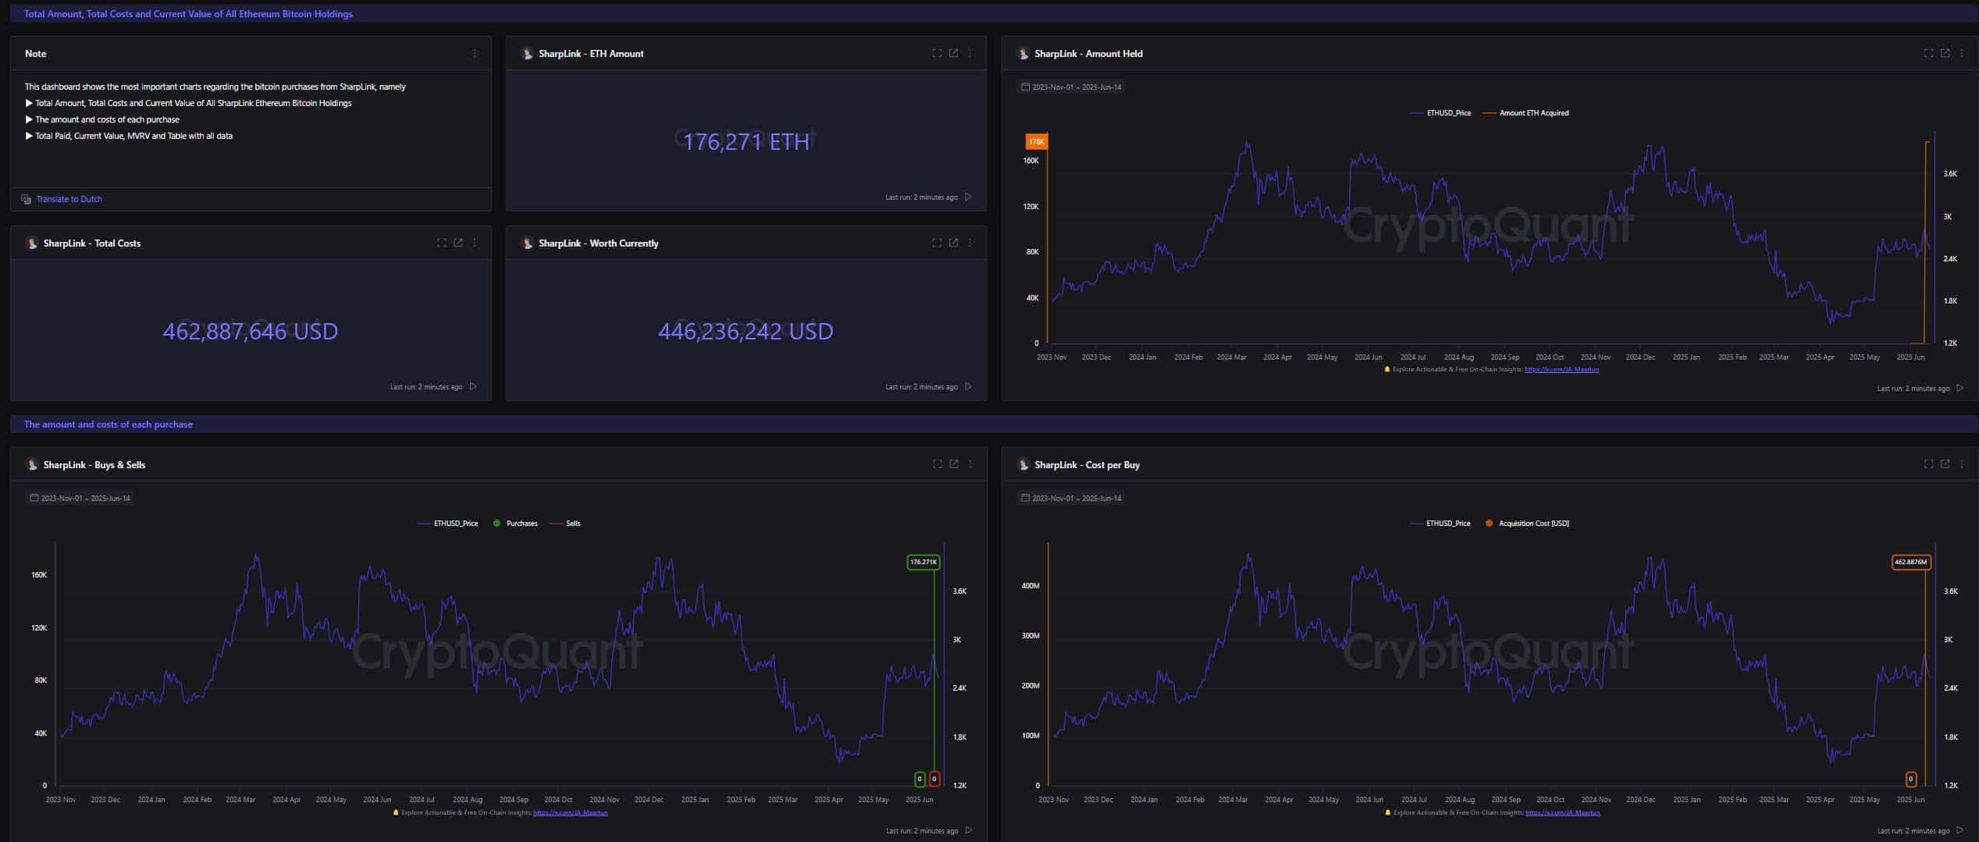This screenshot has width=1979, height=842.
Task: Expand the SharpLink - ETH Amount card to fullscreen
Action: tap(936, 53)
